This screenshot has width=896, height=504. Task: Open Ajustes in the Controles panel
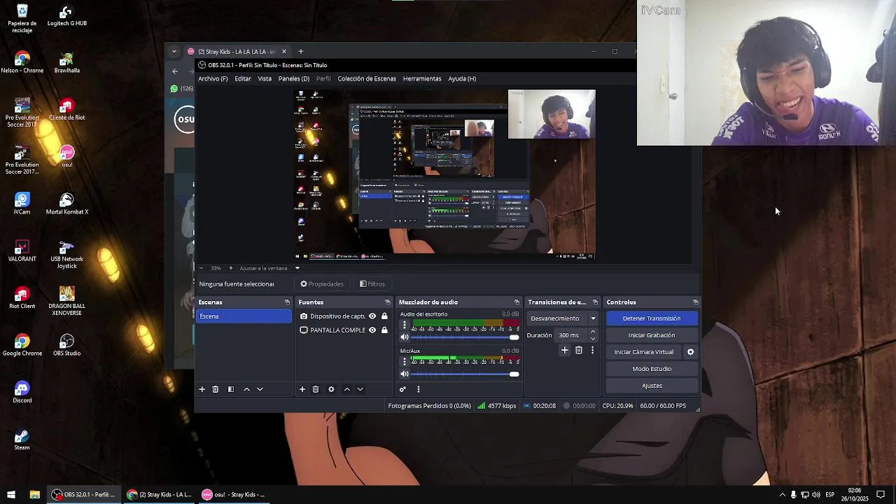tap(652, 386)
